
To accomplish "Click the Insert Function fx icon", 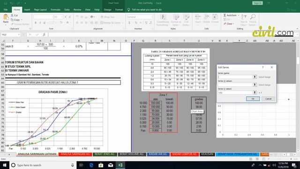I will pyautogui.click(x=44, y=34).
